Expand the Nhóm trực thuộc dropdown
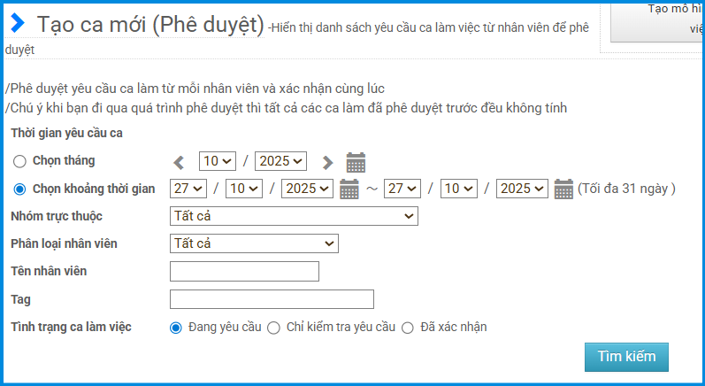Screen dimensions: 705x386 point(294,216)
